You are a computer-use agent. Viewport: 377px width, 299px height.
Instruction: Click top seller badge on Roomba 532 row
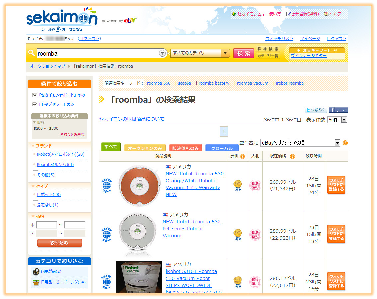(238, 234)
